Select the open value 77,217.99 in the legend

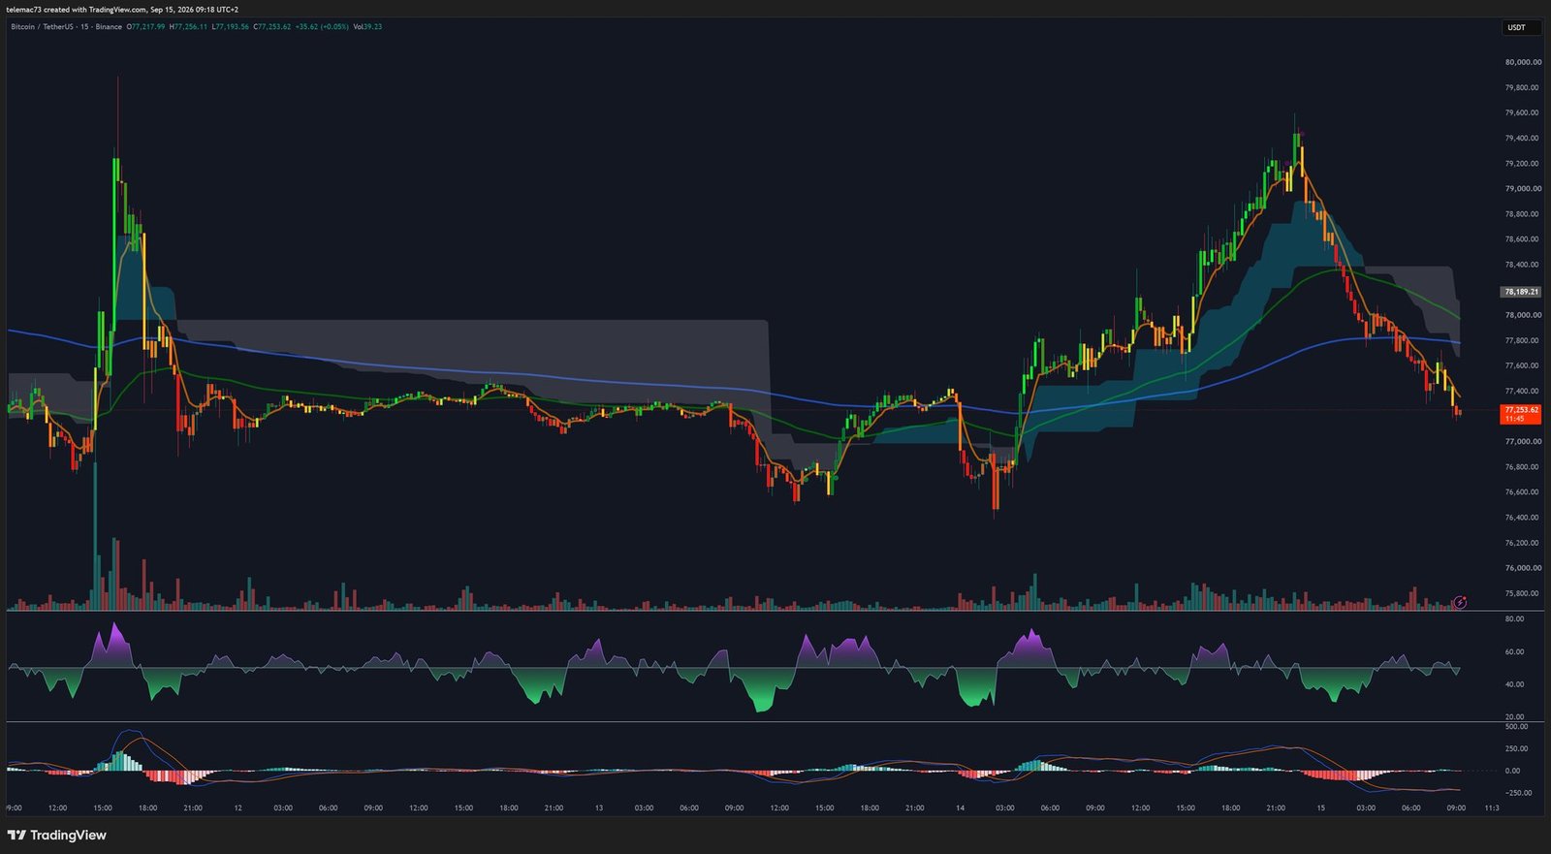point(146,27)
